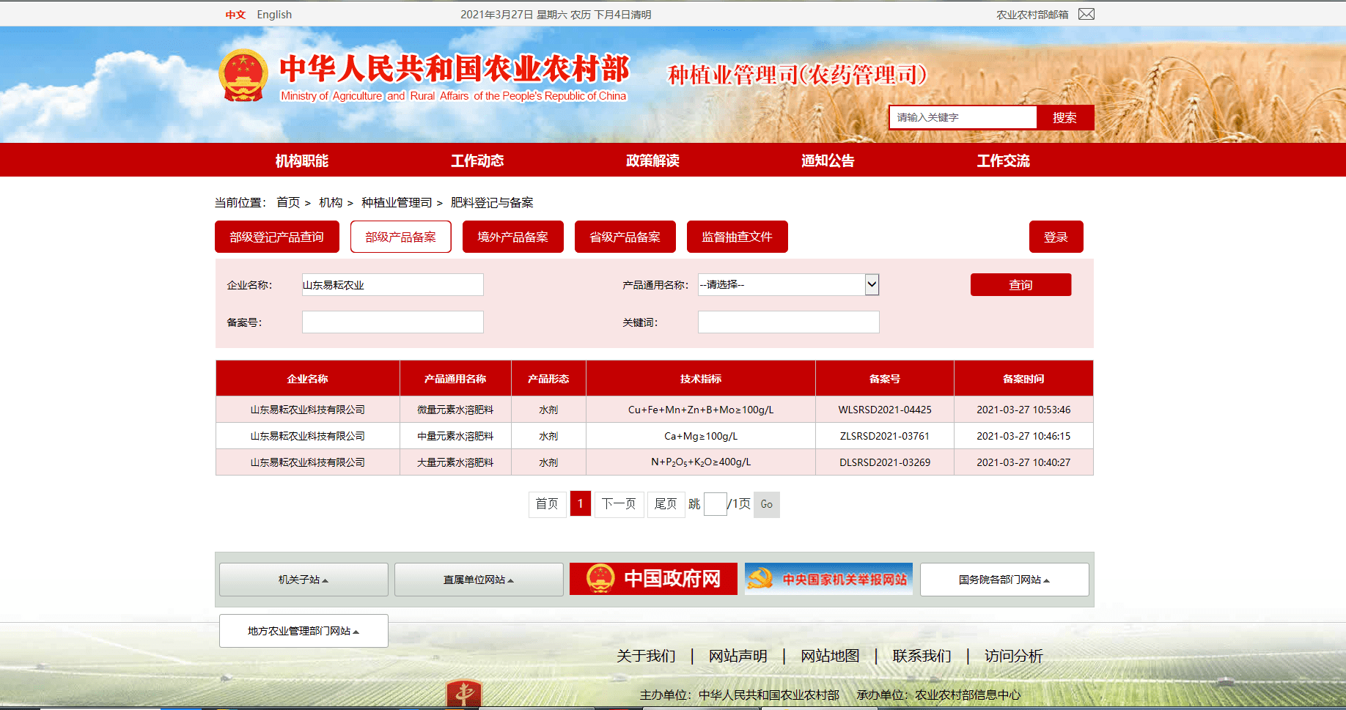1346x710 pixels.
Task: Switch to the 境外产品备案 tab
Action: tap(512, 237)
